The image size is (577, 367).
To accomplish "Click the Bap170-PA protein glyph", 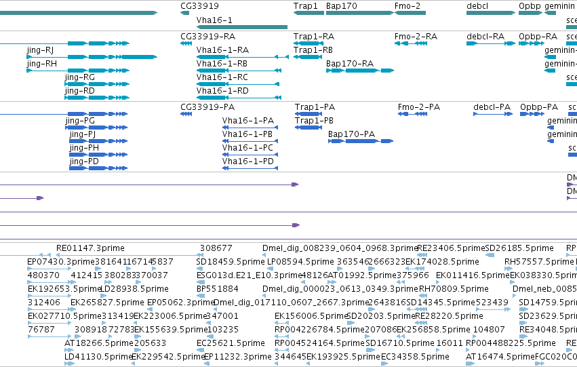I will (x=361, y=141).
